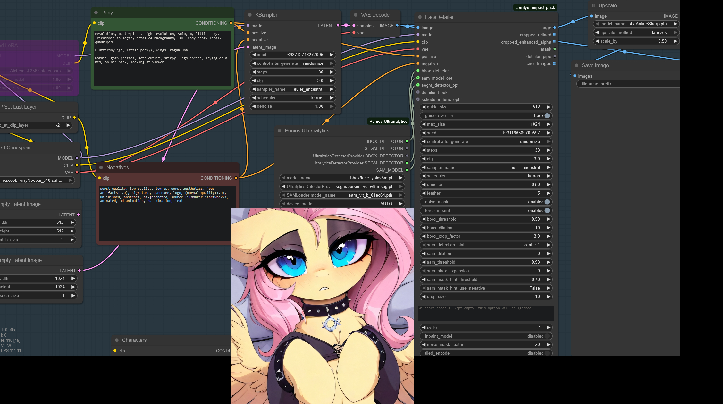Click the KSampler vae... VAE Decode vae input socket
Screen dimensions: 723x404
(354, 33)
